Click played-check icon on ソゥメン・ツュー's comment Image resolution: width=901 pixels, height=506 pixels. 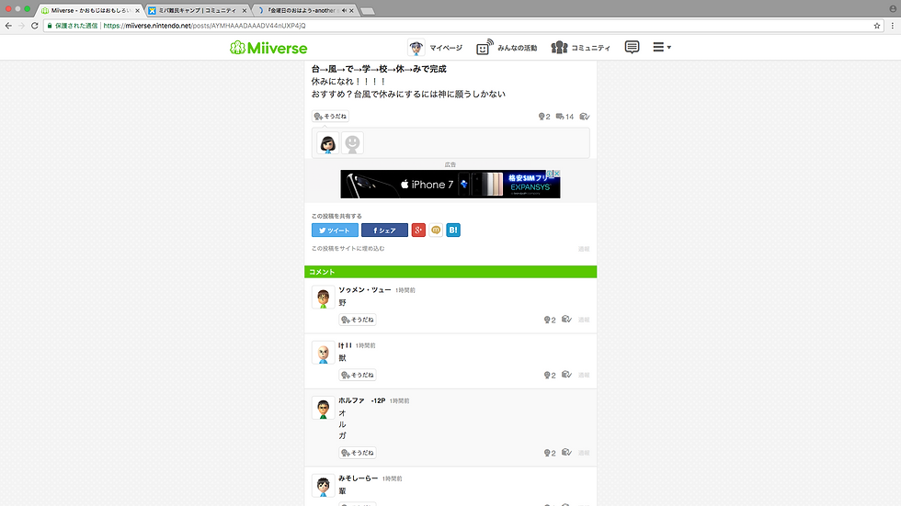pyautogui.click(x=566, y=319)
